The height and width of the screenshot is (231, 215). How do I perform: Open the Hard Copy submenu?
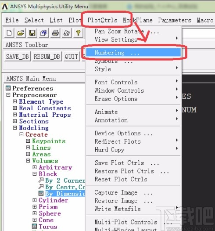tap(133, 150)
